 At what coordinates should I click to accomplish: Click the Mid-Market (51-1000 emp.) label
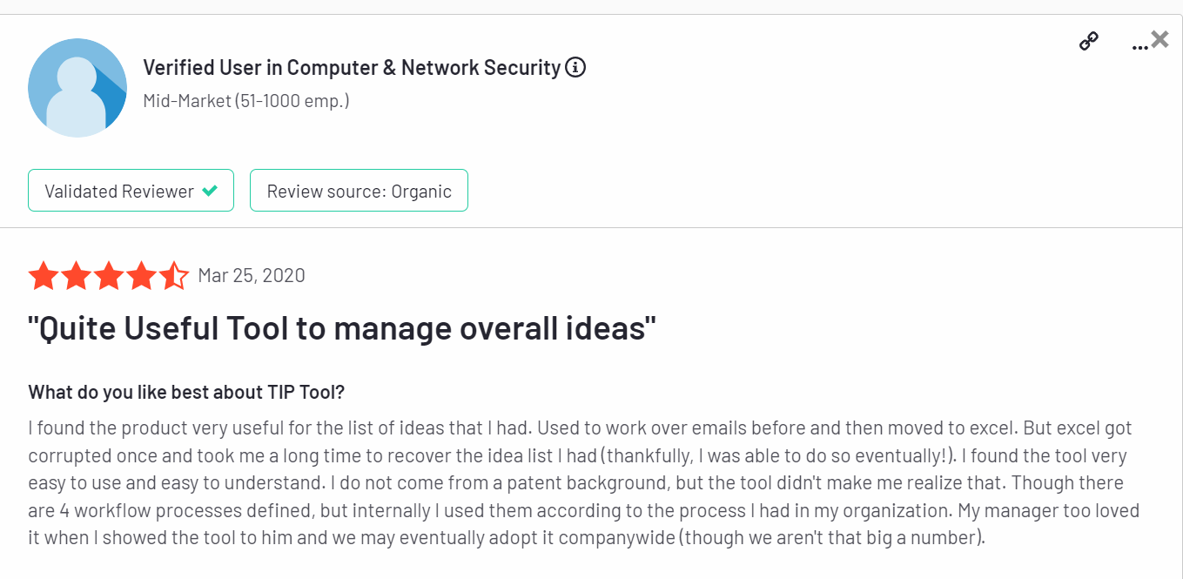[x=246, y=101]
